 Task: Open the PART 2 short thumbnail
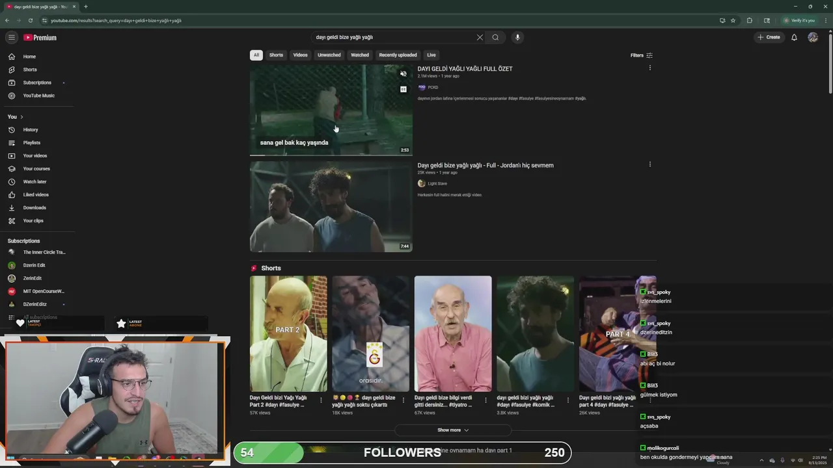point(288,333)
